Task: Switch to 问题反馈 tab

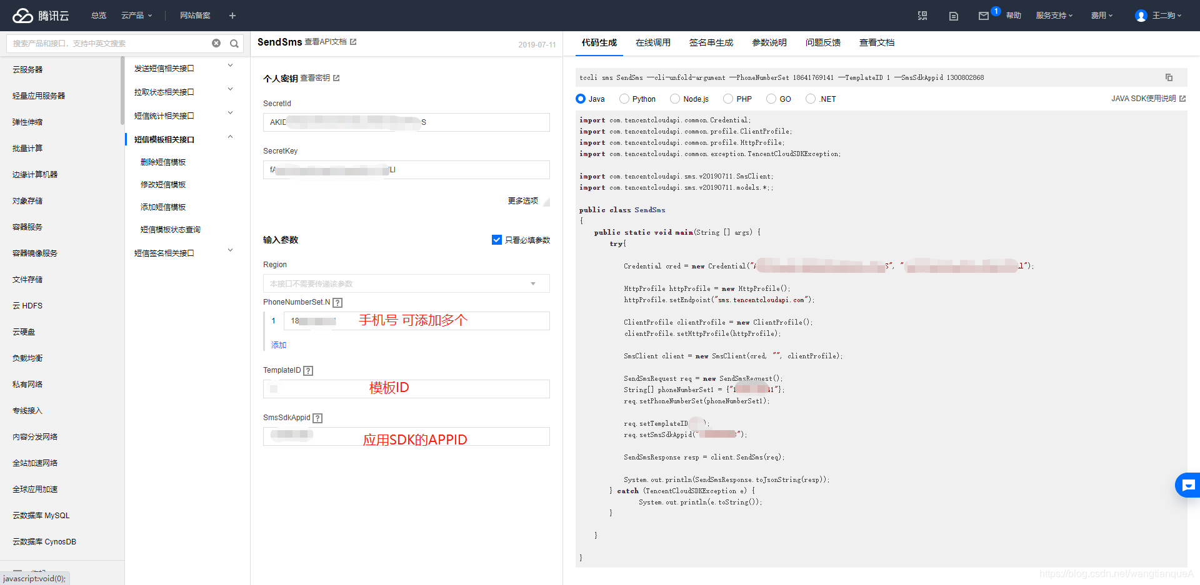Action: point(823,42)
